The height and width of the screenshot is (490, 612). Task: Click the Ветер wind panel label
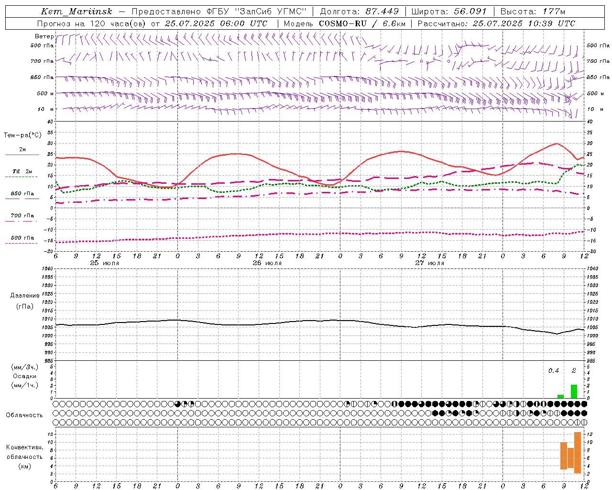point(44,36)
